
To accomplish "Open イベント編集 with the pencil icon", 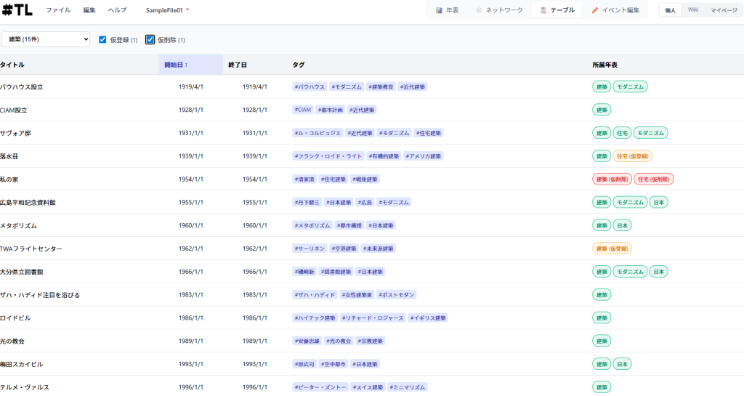I will 615,10.
